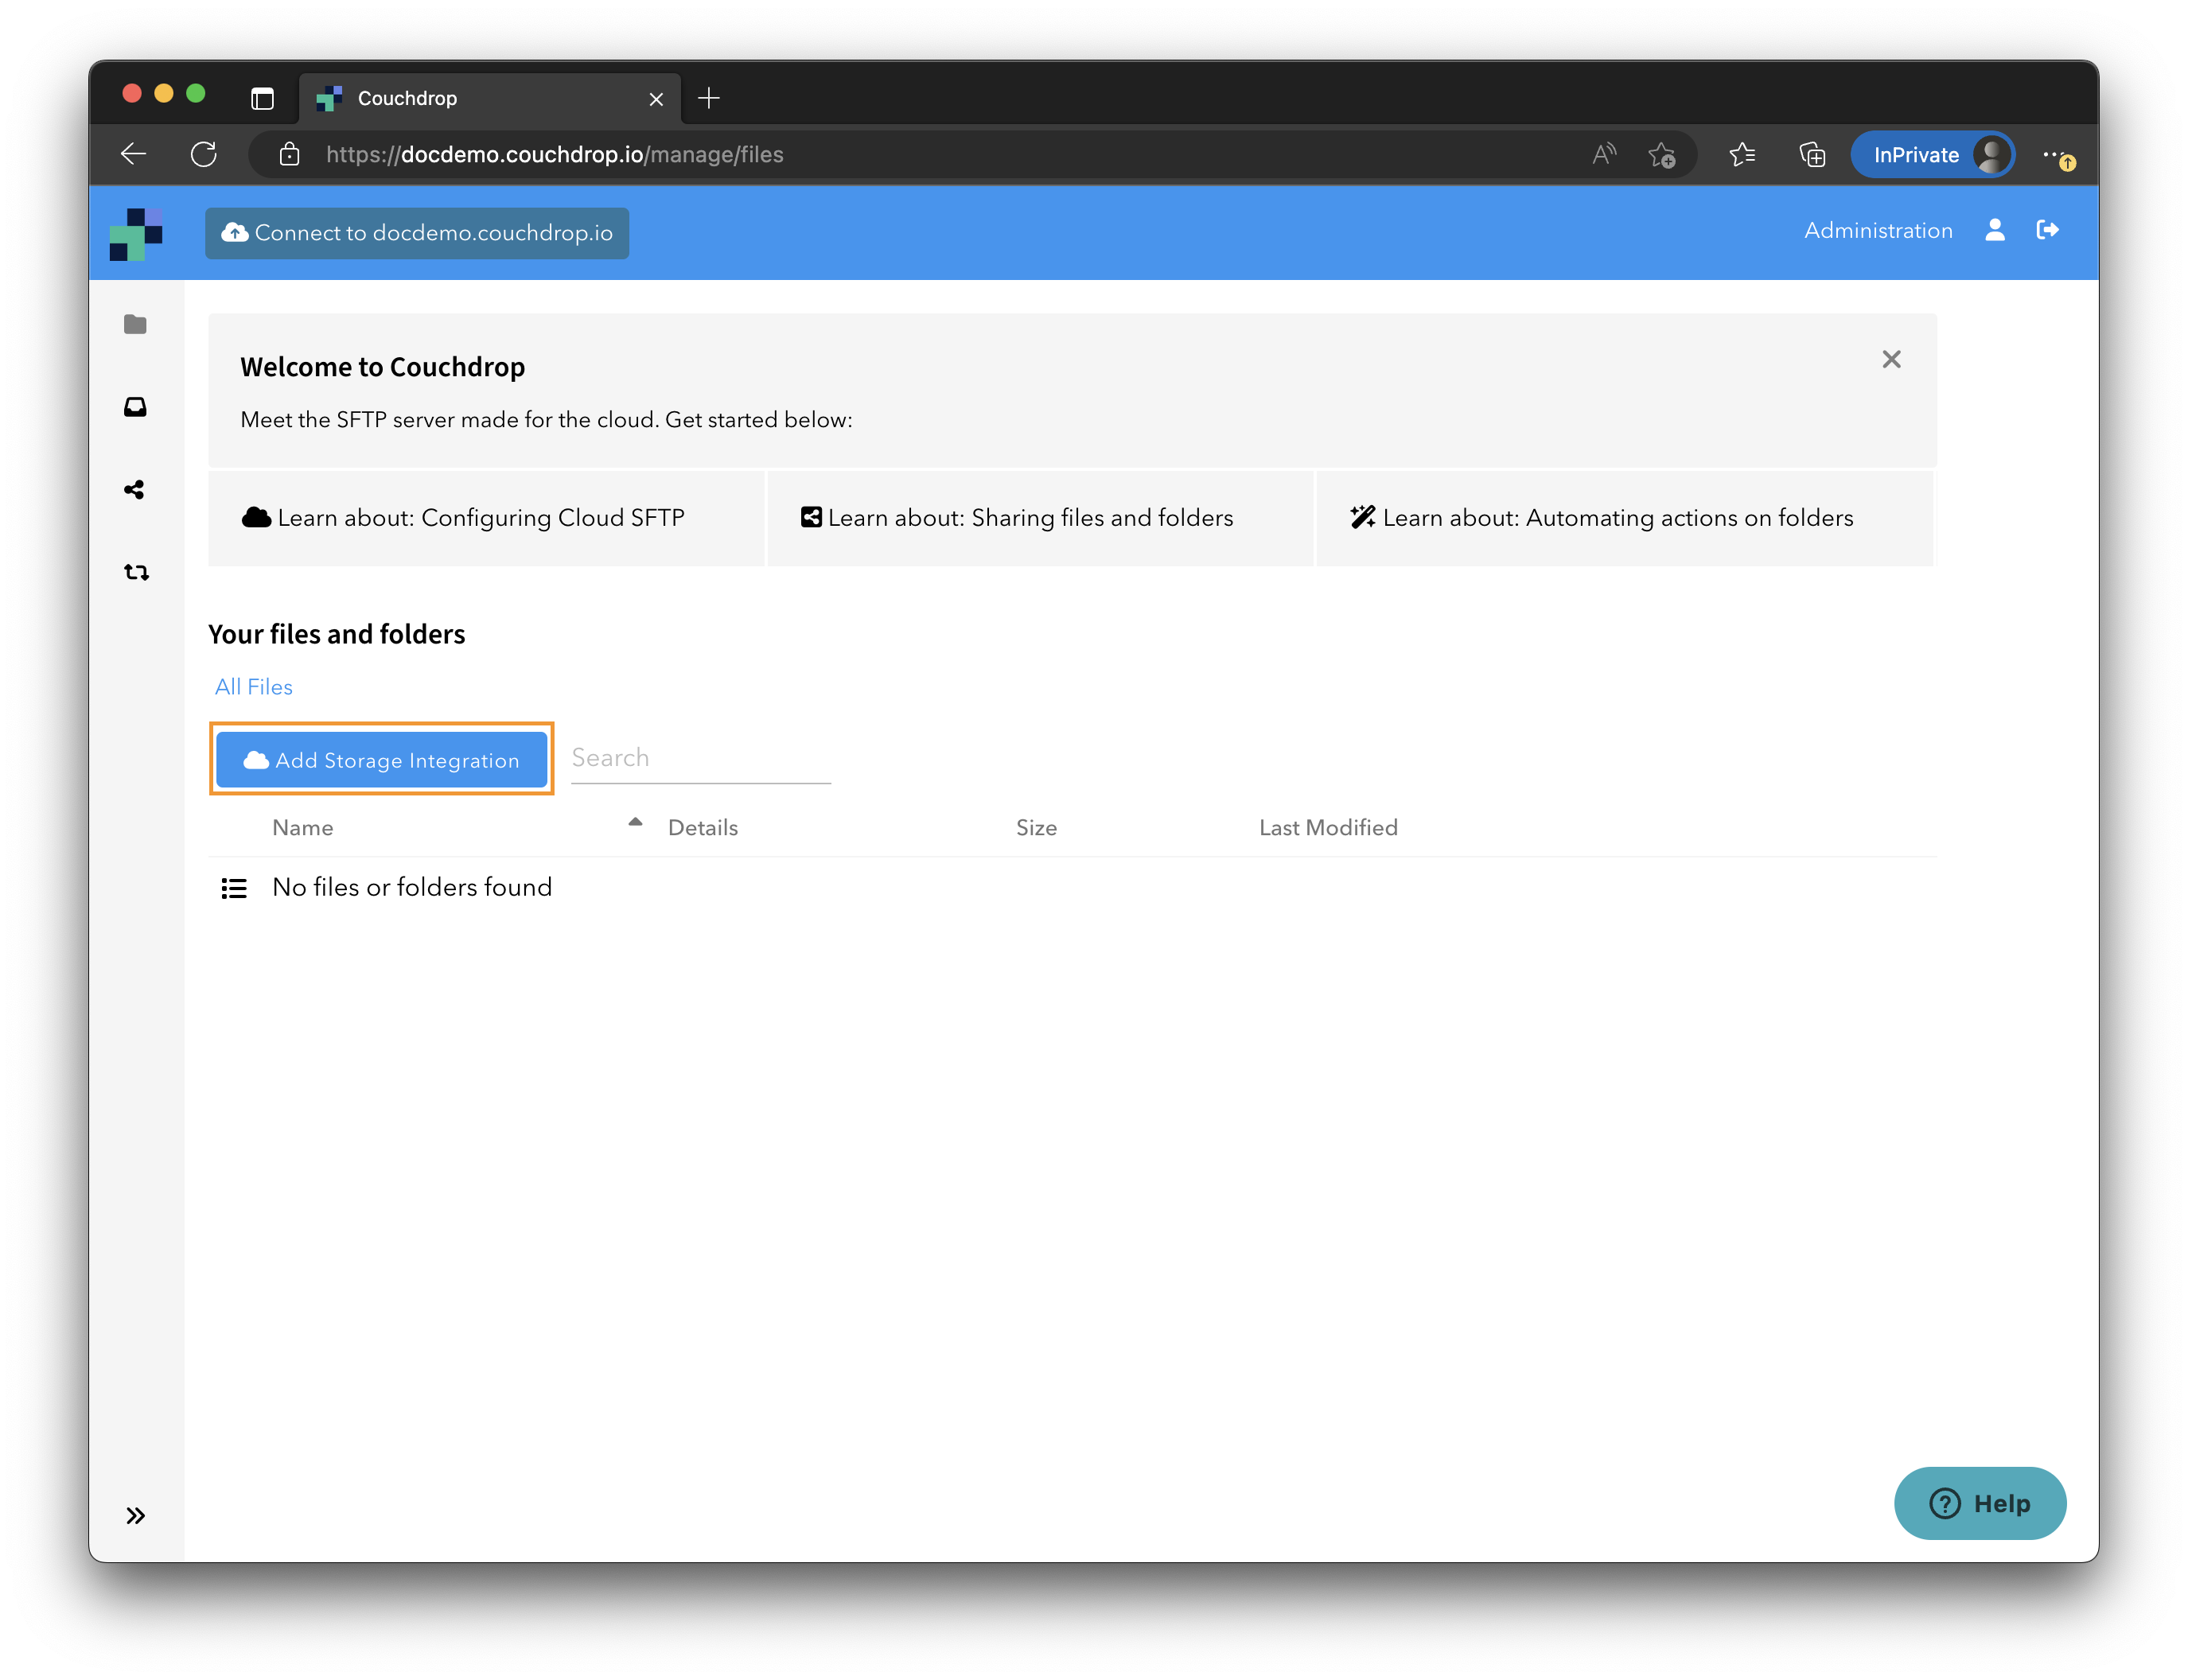
Task: Click the Details column header
Action: point(703,828)
